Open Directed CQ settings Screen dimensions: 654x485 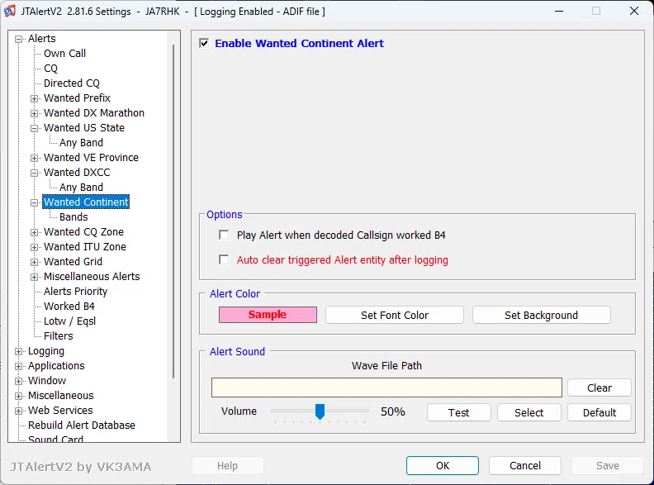(72, 83)
